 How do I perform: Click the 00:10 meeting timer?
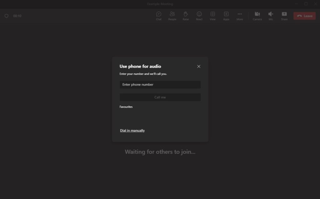tap(17, 16)
